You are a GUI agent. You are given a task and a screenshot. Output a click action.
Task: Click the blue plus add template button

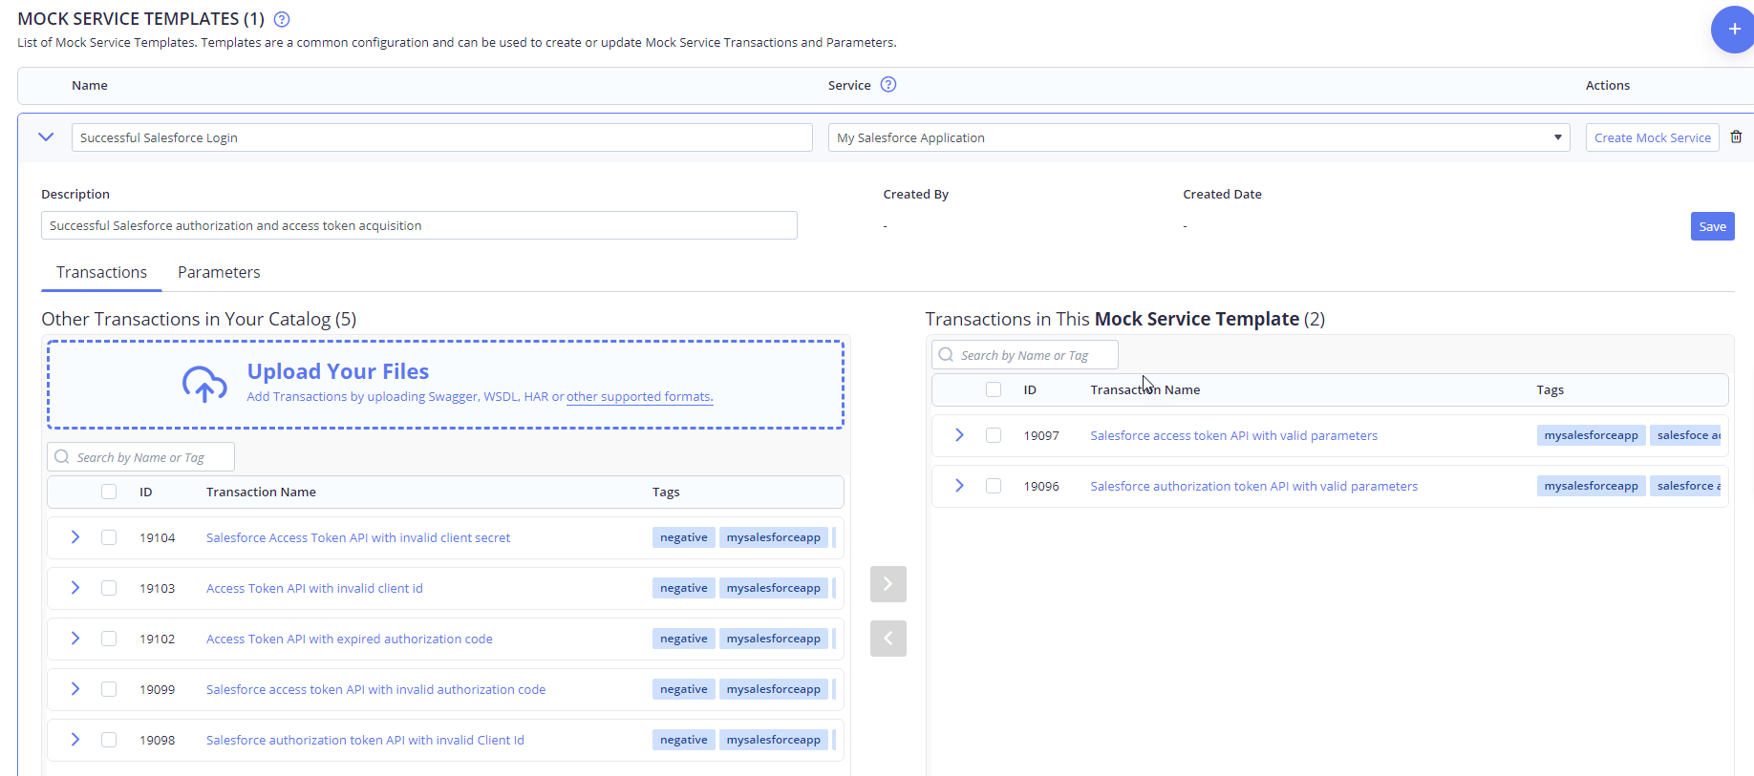[1733, 29]
